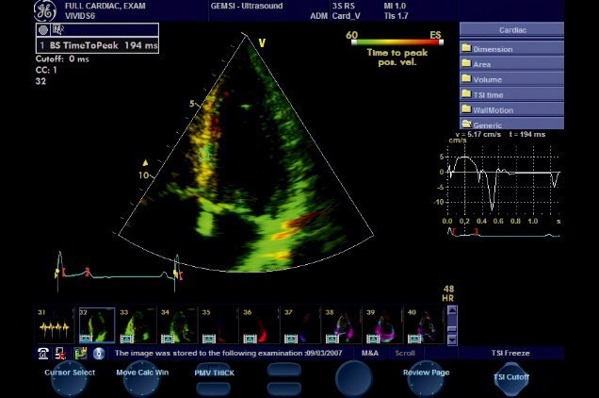The image size is (599, 398).
Task: Click the time-to-peak color bar
Action: click(x=393, y=42)
